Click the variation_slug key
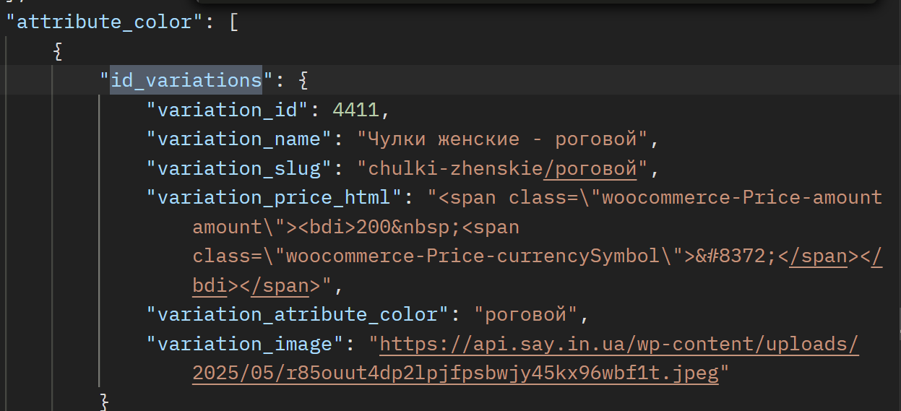This screenshot has height=411, width=901. (x=238, y=168)
